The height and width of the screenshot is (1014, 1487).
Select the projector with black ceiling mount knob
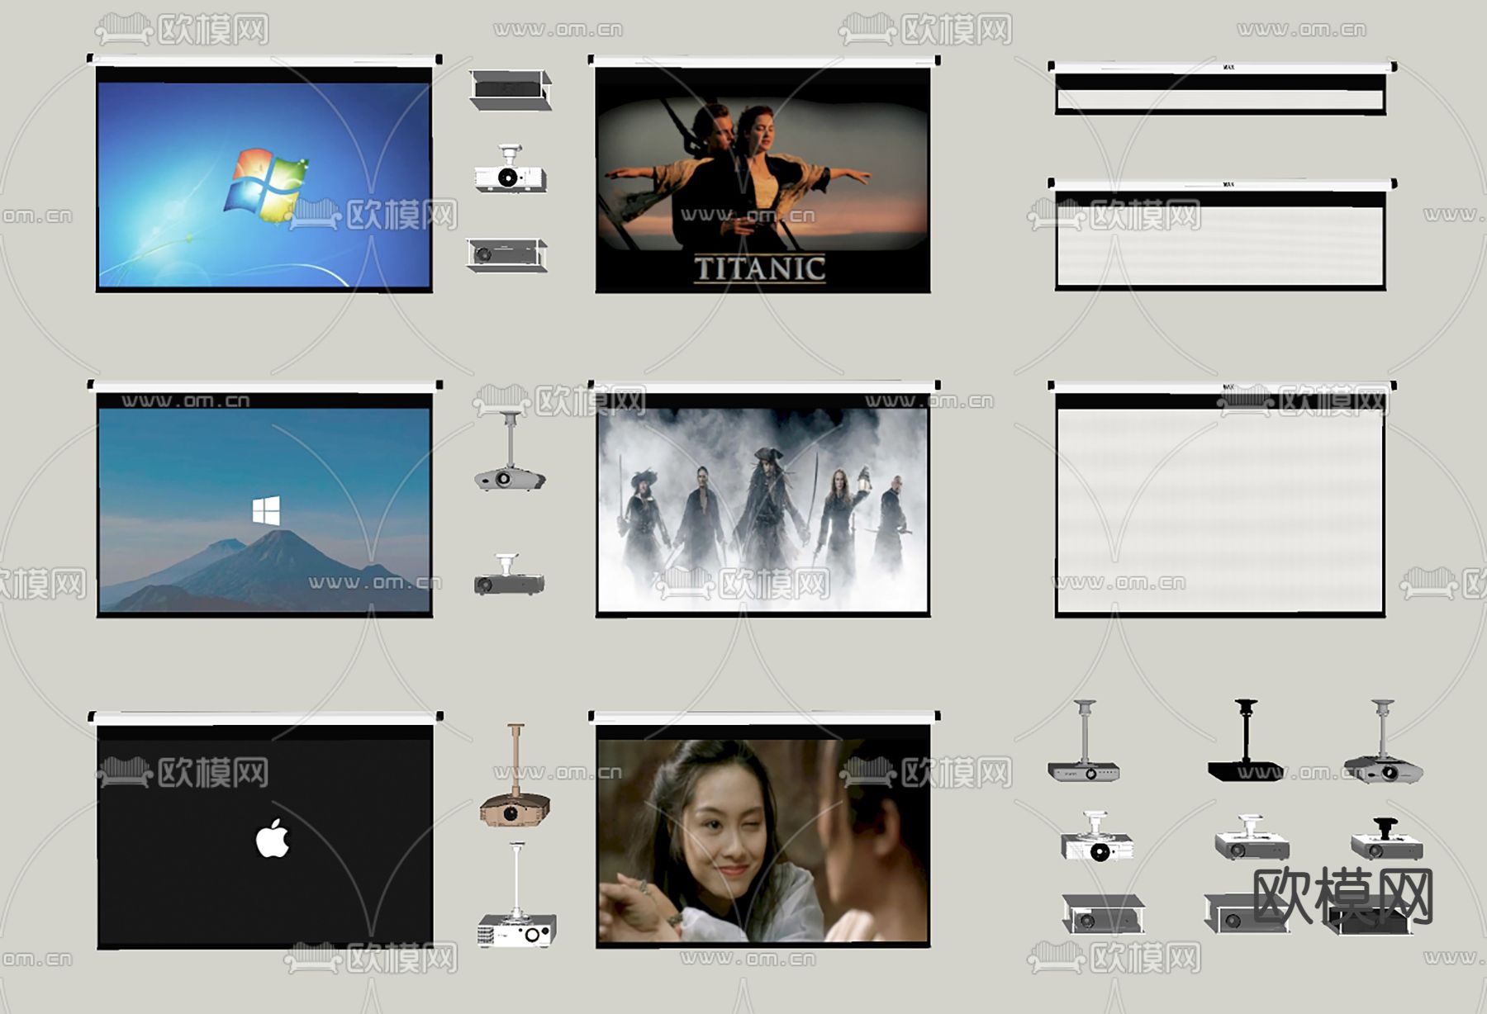pyautogui.click(x=1387, y=839)
